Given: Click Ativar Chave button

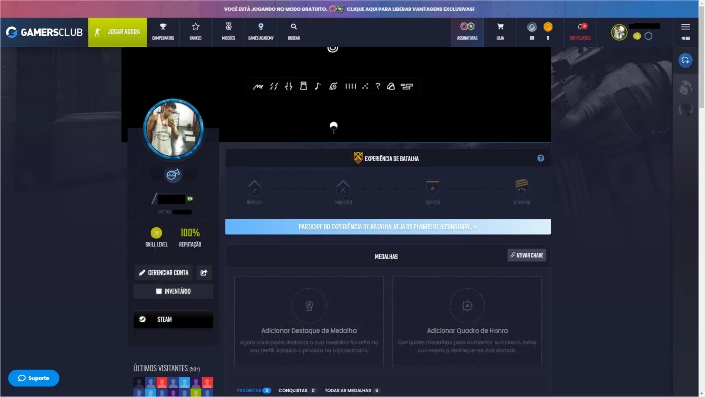Looking at the screenshot, I should pyautogui.click(x=527, y=255).
